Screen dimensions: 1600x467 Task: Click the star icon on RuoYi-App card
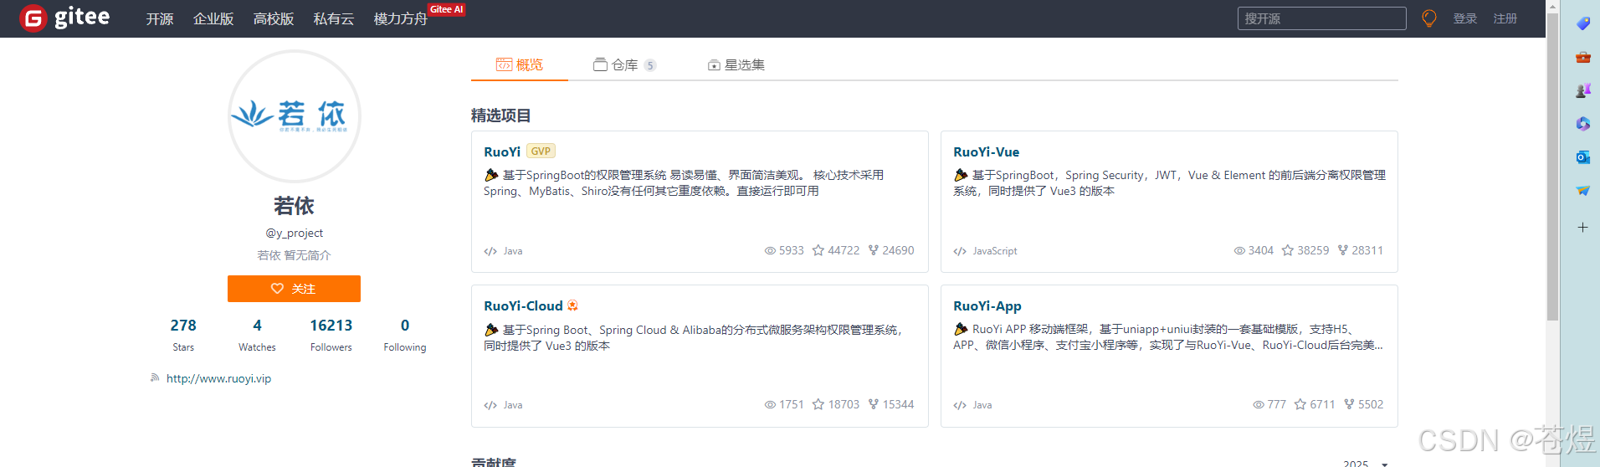tap(1300, 404)
